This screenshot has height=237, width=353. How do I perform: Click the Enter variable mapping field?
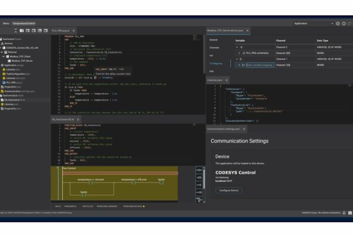point(259,65)
